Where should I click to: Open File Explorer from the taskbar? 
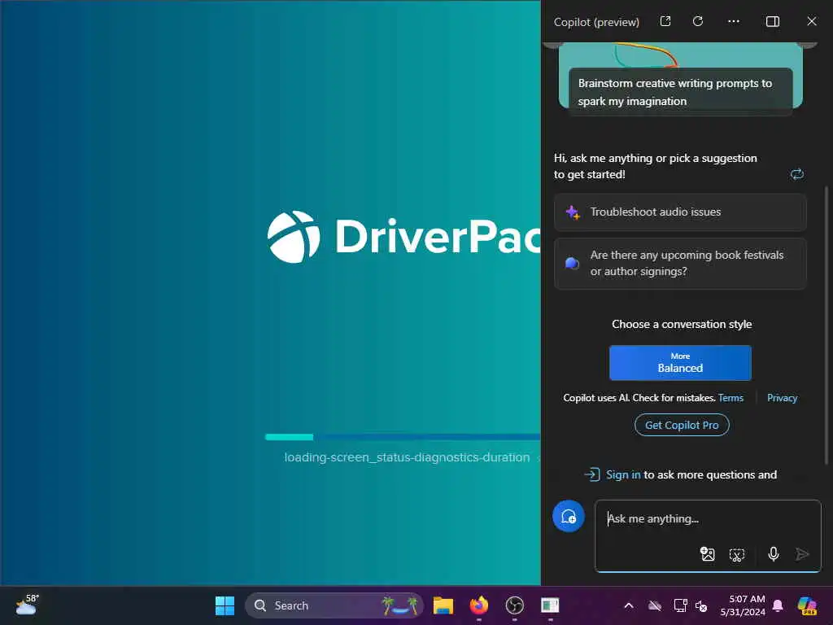click(x=443, y=605)
